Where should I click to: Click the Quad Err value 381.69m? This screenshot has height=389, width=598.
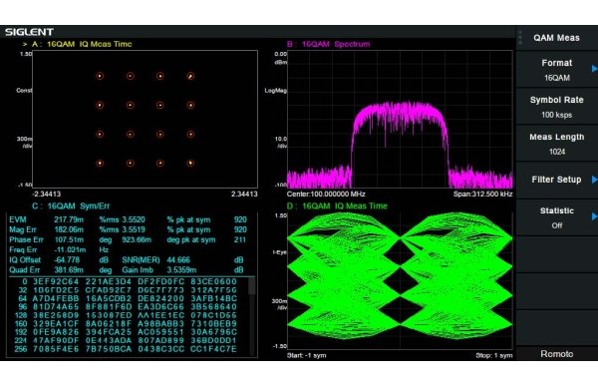[x=69, y=270]
